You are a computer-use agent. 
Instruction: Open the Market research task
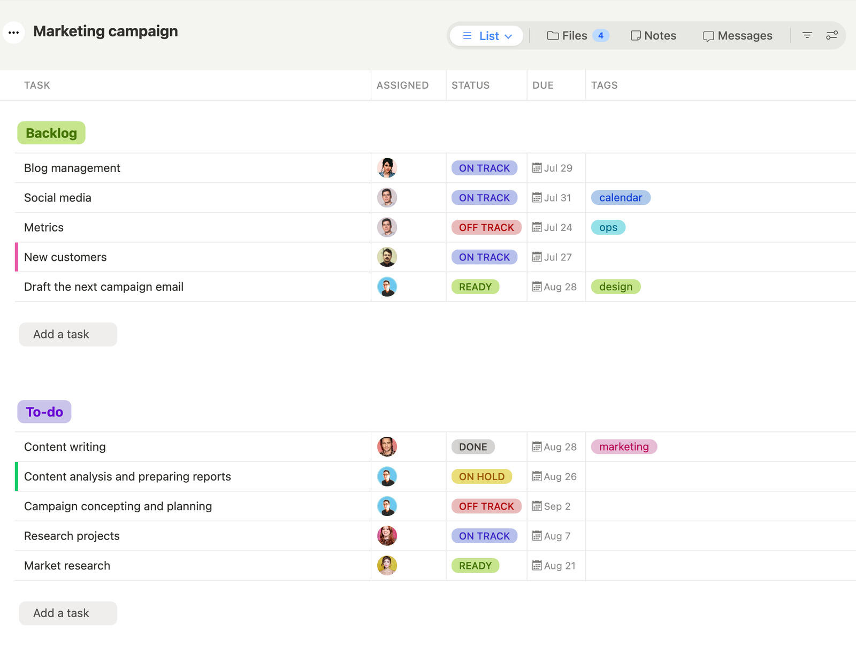pyautogui.click(x=67, y=566)
